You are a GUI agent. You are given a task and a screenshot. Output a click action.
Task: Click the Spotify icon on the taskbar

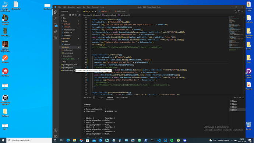[x=172, y=140]
